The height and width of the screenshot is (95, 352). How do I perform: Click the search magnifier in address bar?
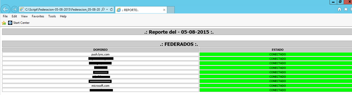[103, 9]
